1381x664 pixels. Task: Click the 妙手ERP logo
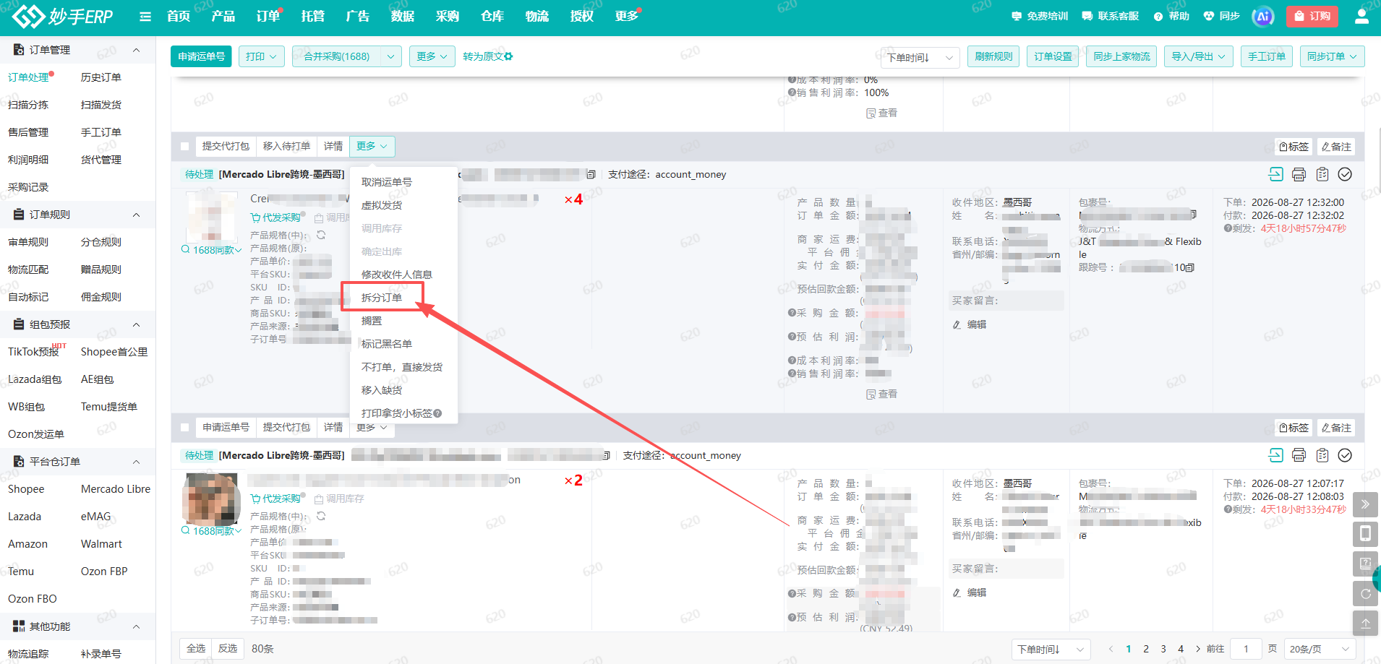[63, 16]
